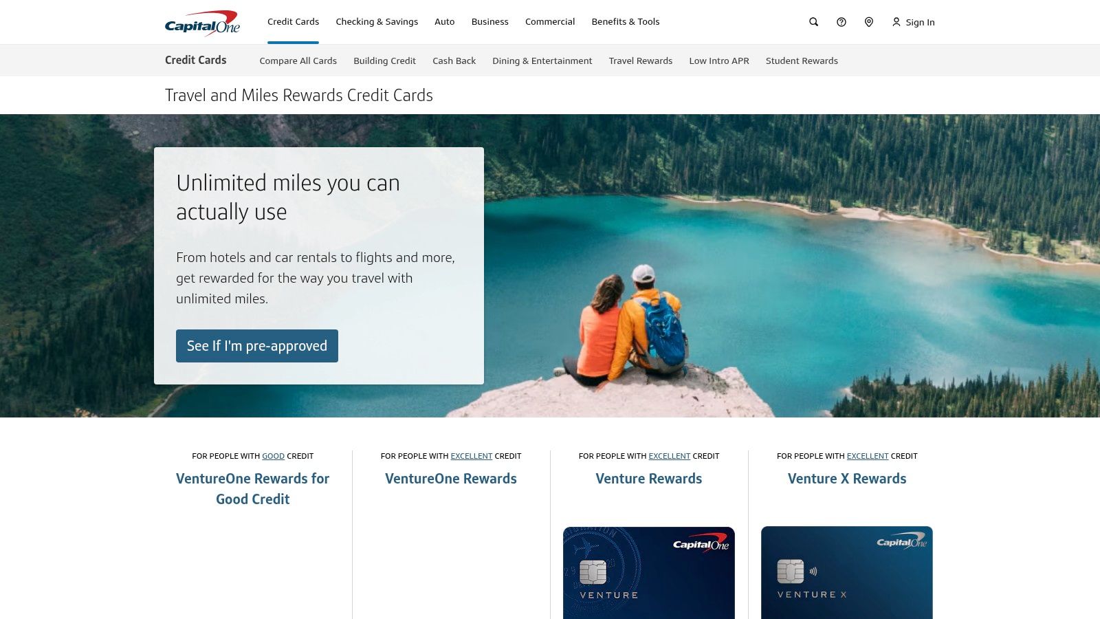Screen dimensions: 1100x619
Task: Click the help question mark icon
Action: 841,22
